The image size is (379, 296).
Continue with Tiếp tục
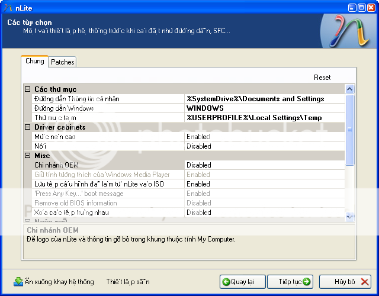click(x=290, y=282)
